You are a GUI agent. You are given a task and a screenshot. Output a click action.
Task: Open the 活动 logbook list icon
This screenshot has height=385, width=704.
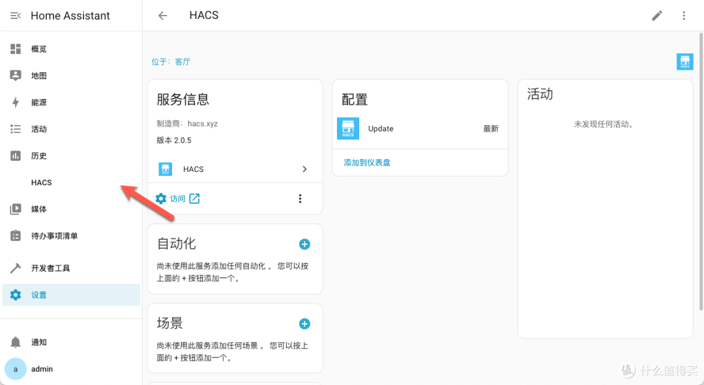pyautogui.click(x=16, y=129)
